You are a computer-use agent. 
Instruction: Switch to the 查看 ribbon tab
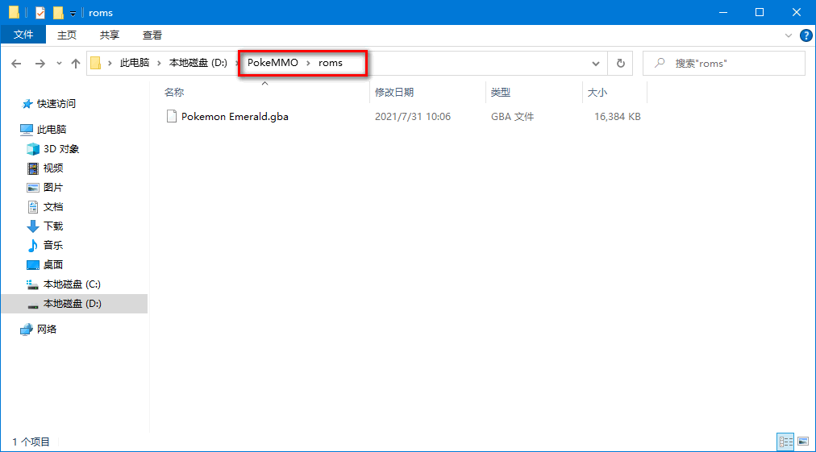tap(152, 35)
